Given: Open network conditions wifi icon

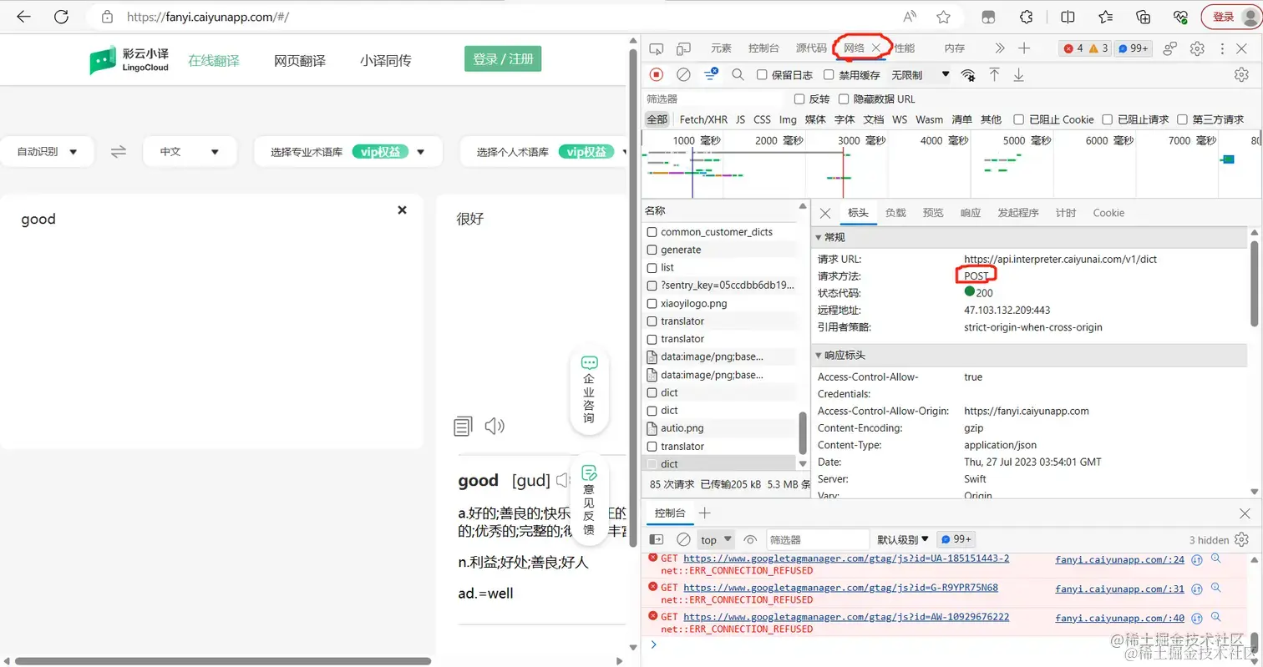Looking at the screenshot, I should pyautogui.click(x=968, y=75).
